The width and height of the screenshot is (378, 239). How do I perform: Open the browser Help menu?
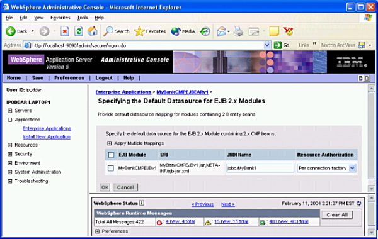click(x=99, y=18)
